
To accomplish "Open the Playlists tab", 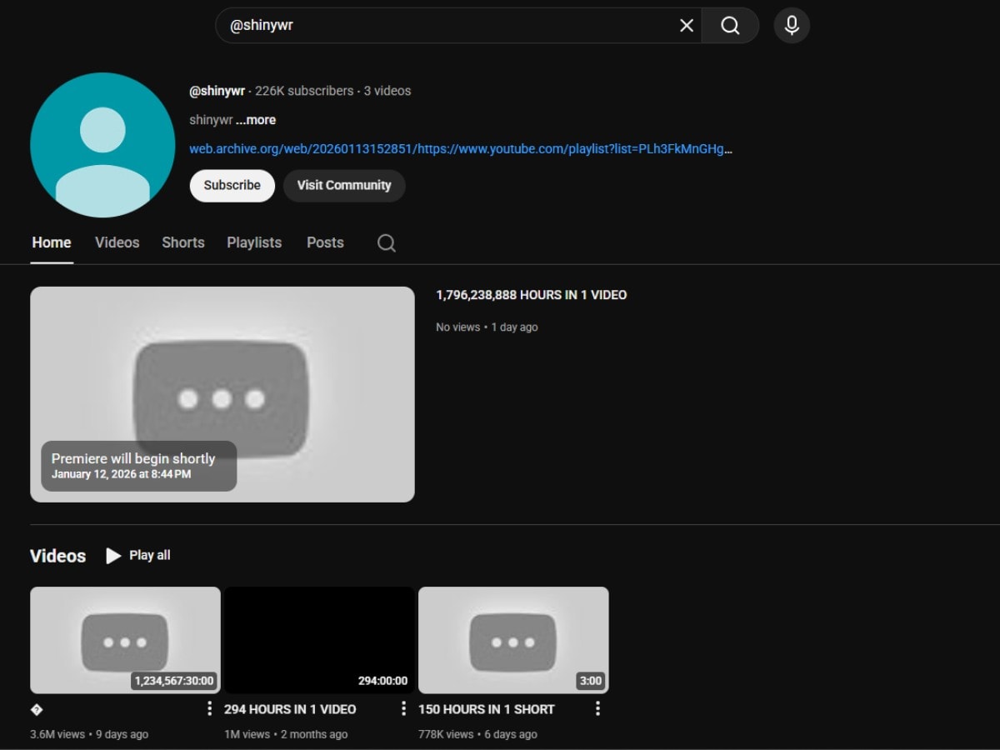I will click(x=254, y=242).
